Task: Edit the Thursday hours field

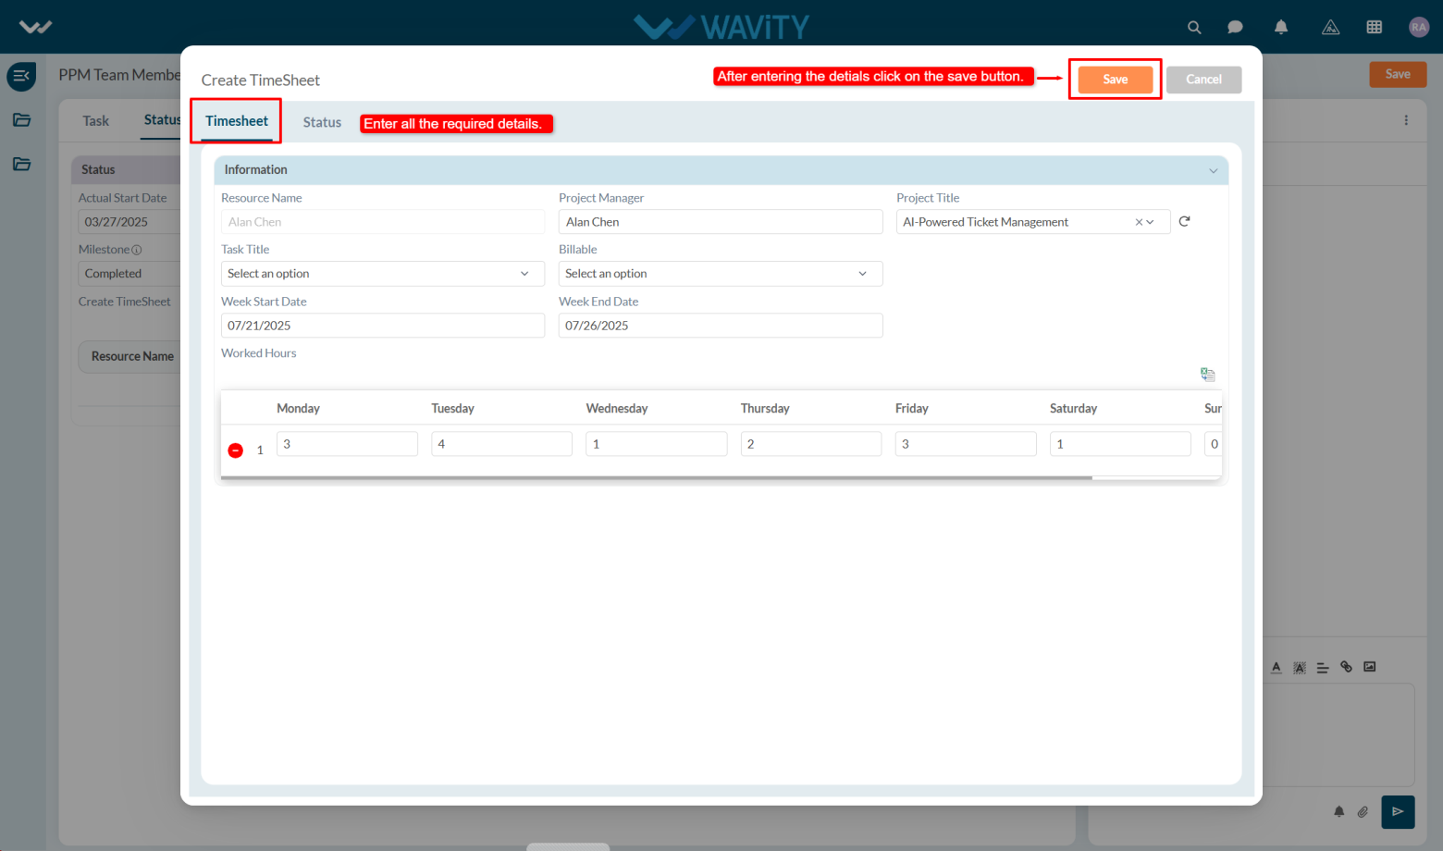Action: (x=810, y=444)
